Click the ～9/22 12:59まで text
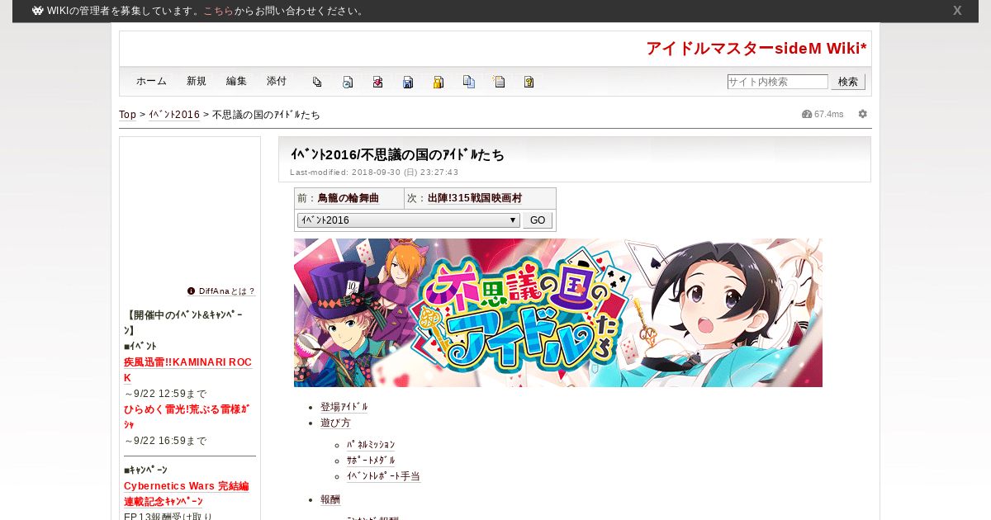This screenshot has width=991, height=520. (165, 394)
